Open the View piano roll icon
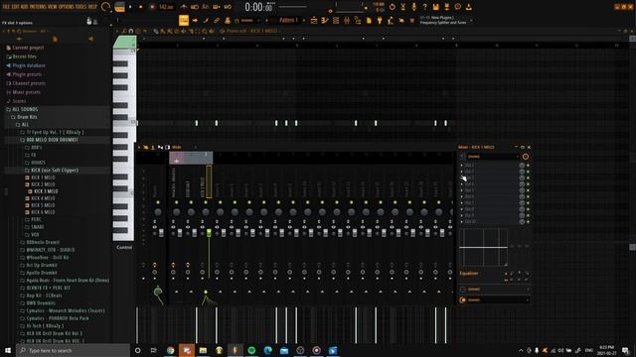 tap(325, 20)
